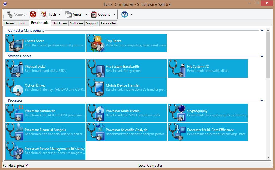Click the SiSoftware Sandra title bar icon

pyautogui.click(x=5, y=4)
